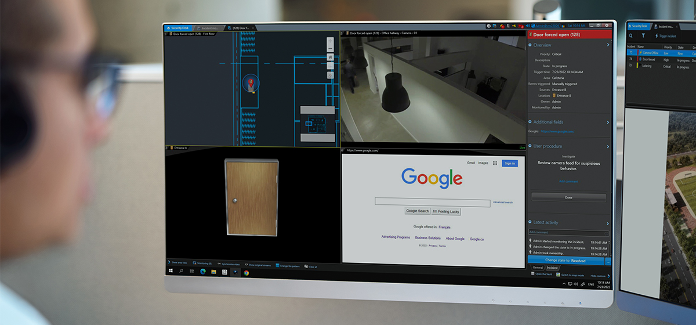This screenshot has width=696, height=325.
Task: Click the Google Search button
Action: point(417,211)
